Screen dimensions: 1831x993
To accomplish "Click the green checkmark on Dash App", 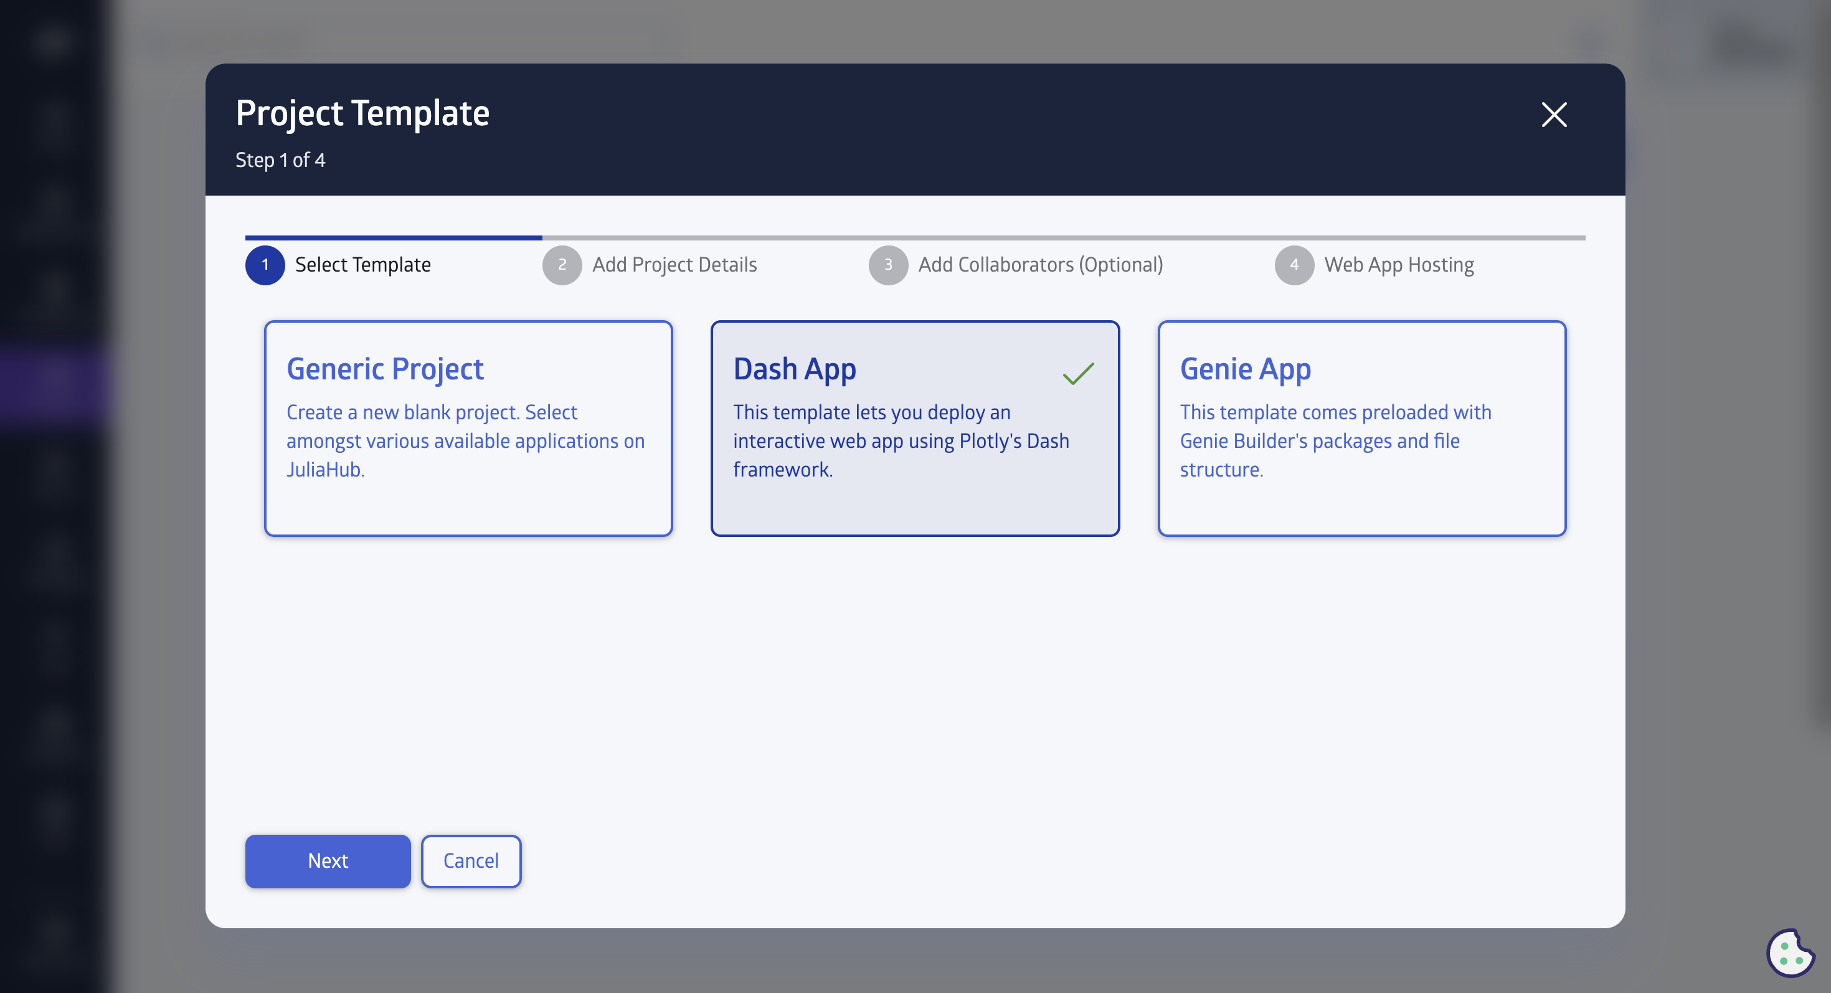I will (1078, 373).
